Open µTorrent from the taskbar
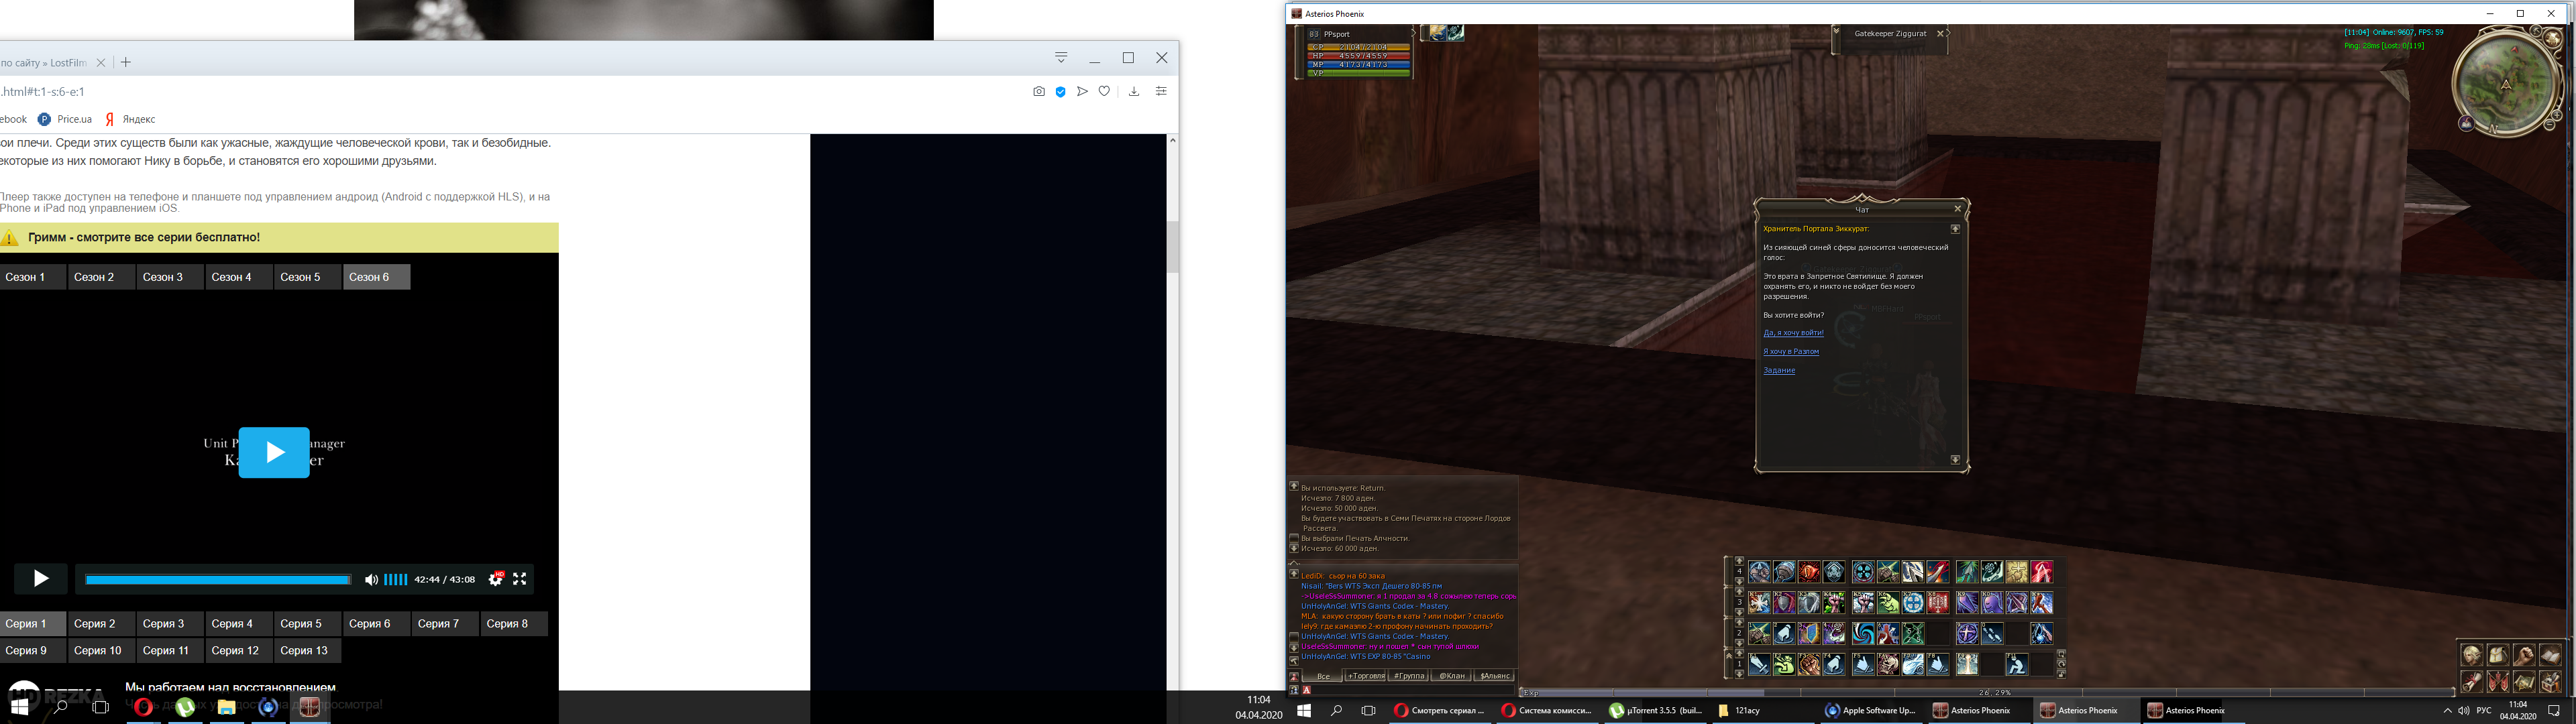 click(1655, 710)
